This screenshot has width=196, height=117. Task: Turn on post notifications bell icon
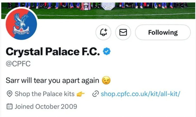103,33
